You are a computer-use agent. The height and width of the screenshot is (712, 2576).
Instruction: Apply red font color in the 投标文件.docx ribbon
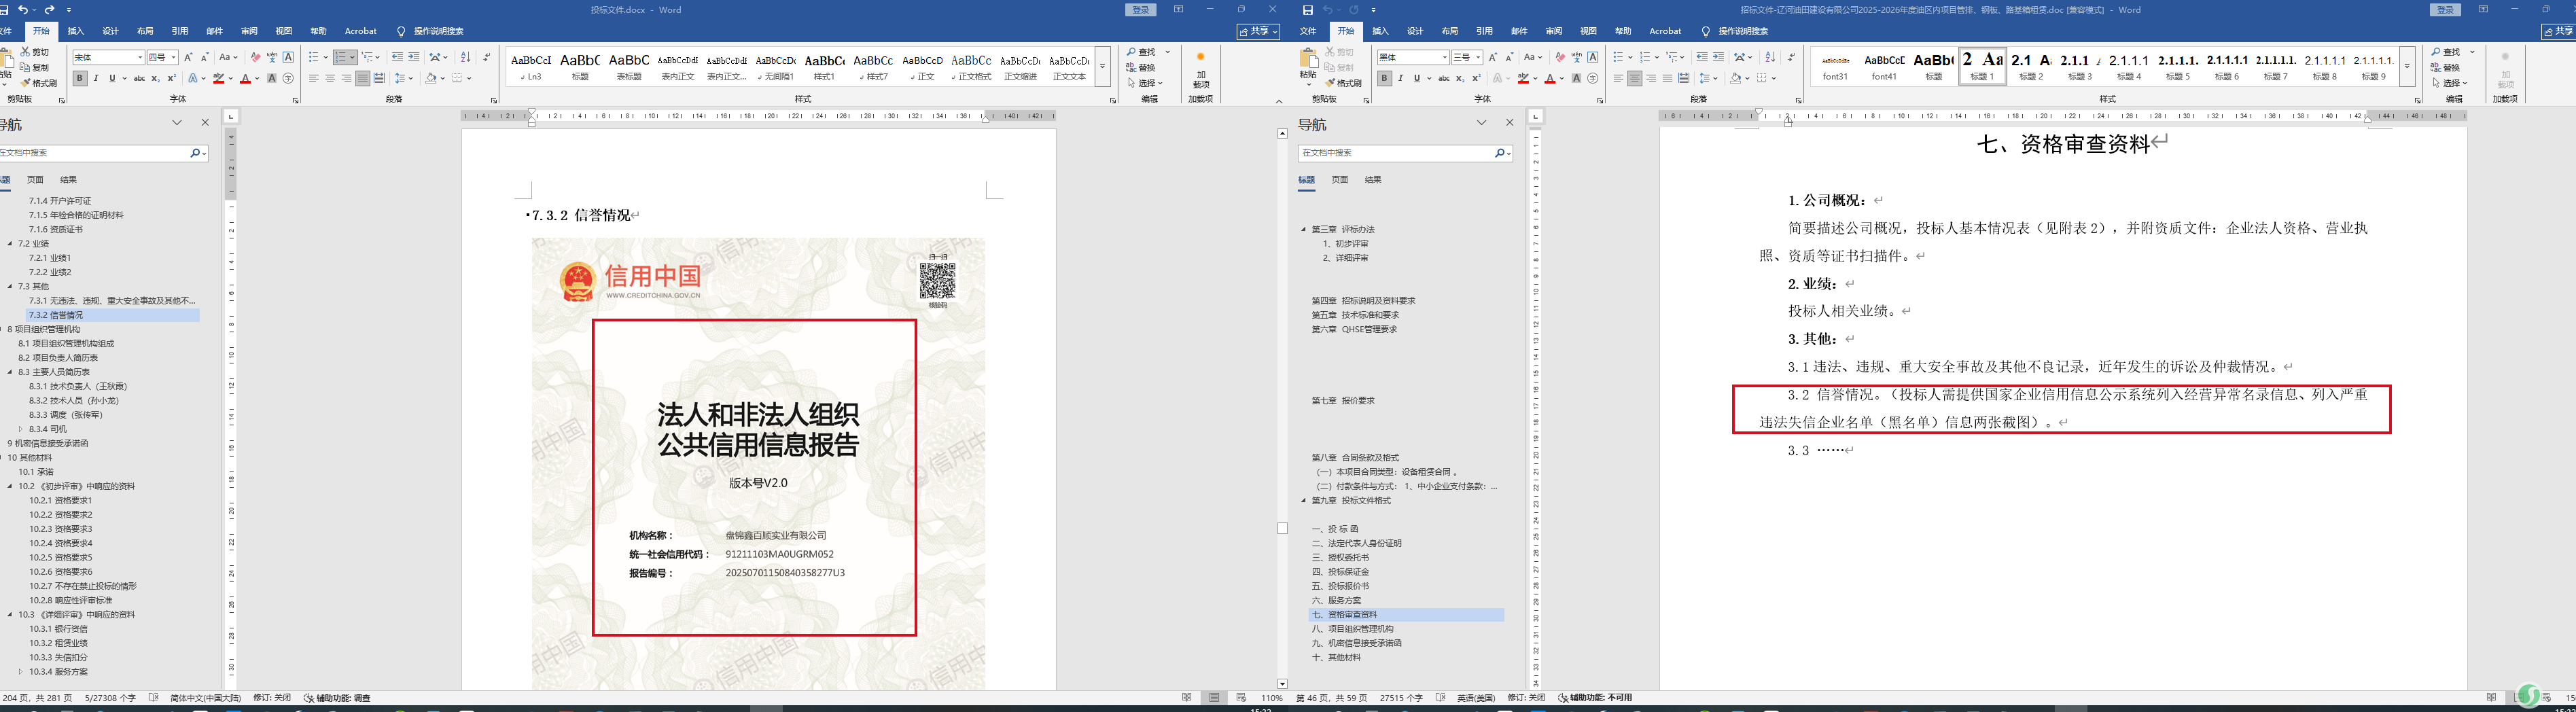(245, 79)
